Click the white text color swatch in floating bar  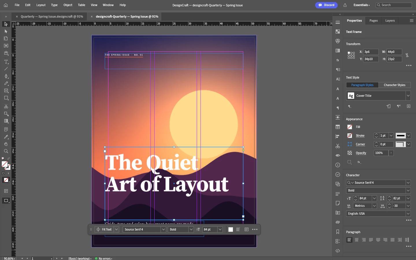pyautogui.click(x=231, y=229)
